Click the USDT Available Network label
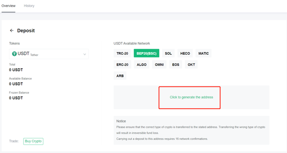 pos(132,43)
